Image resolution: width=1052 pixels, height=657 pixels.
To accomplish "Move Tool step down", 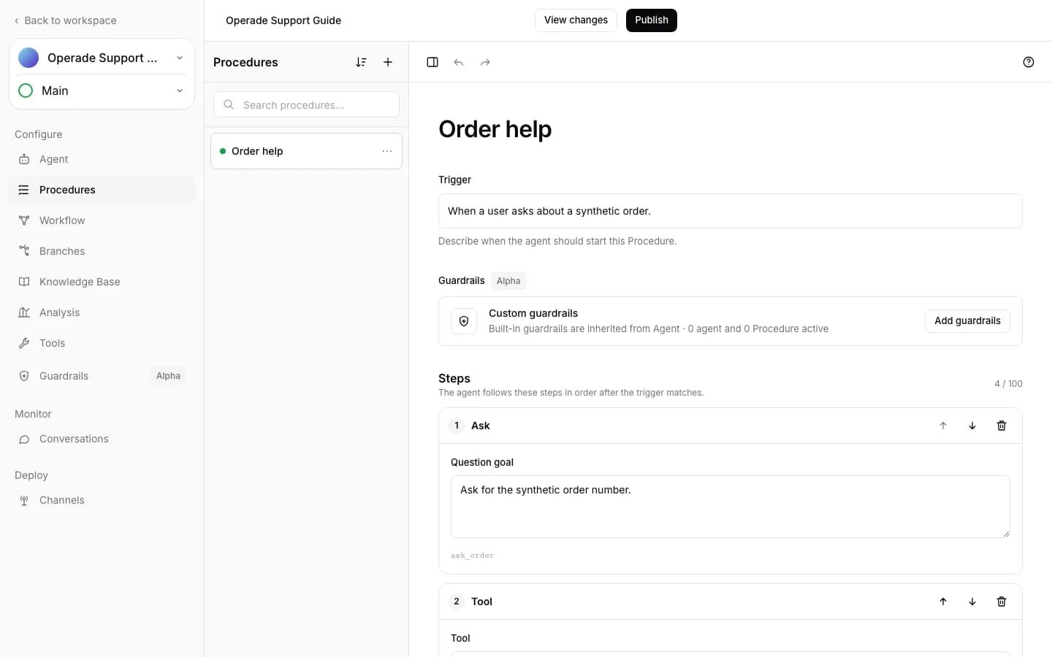I will tap(972, 602).
